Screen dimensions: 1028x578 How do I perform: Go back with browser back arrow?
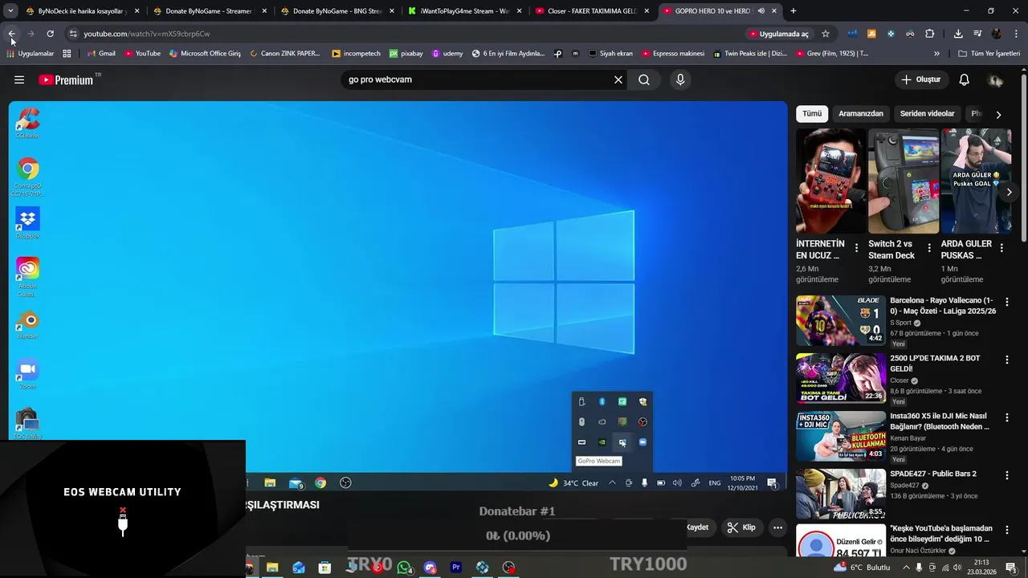tap(11, 34)
